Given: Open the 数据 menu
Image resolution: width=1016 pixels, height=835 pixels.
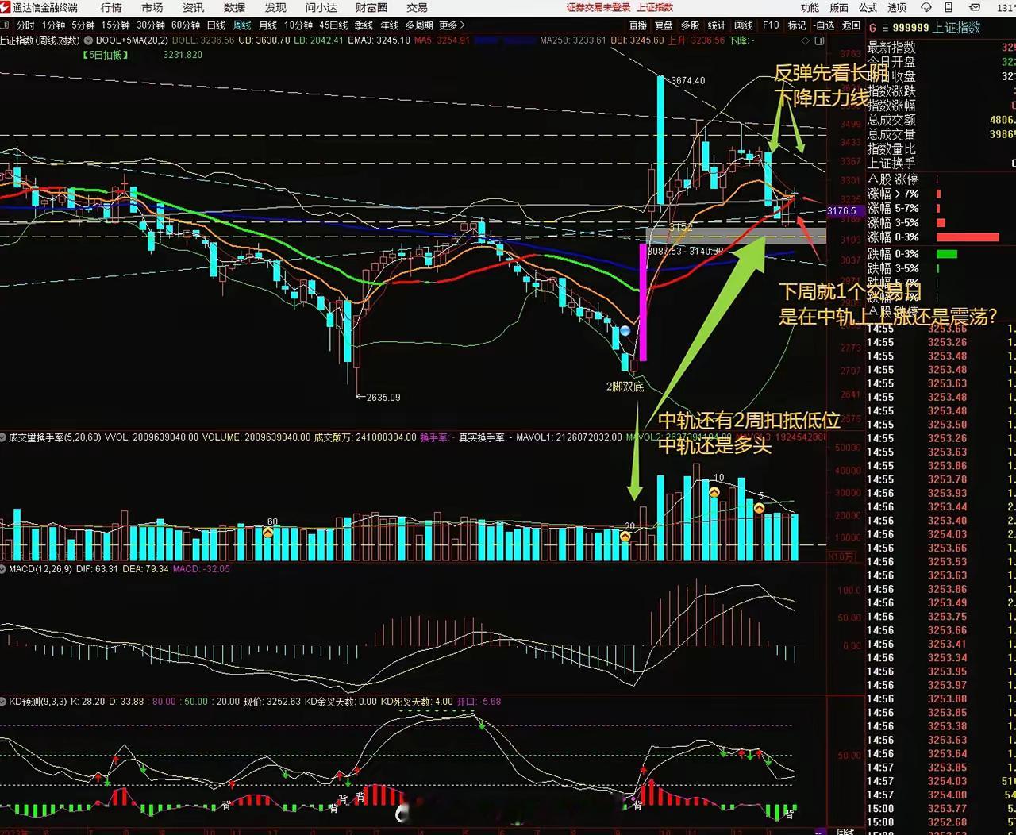Looking at the screenshot, I should (234, 7).
